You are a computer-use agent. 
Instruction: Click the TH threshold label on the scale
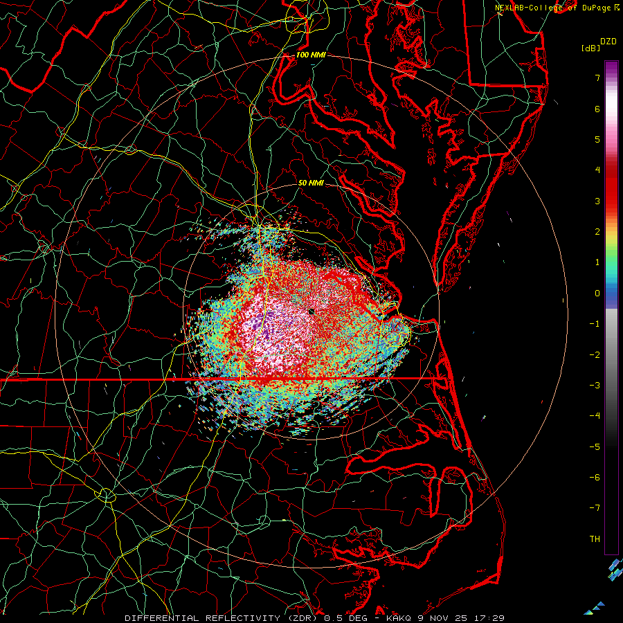pyautogui.click(x=595, y=539)
